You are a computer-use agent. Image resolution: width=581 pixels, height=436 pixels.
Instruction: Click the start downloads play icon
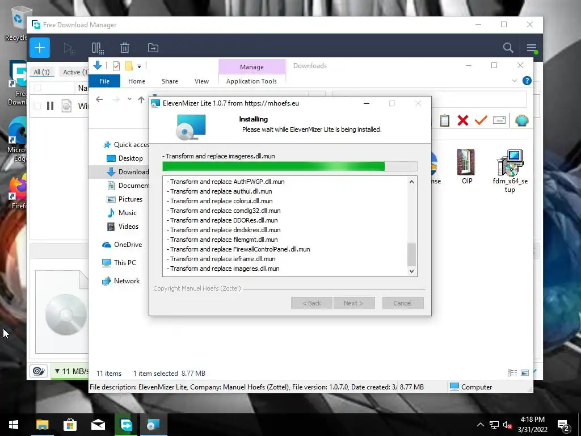(x=69, y=48)
